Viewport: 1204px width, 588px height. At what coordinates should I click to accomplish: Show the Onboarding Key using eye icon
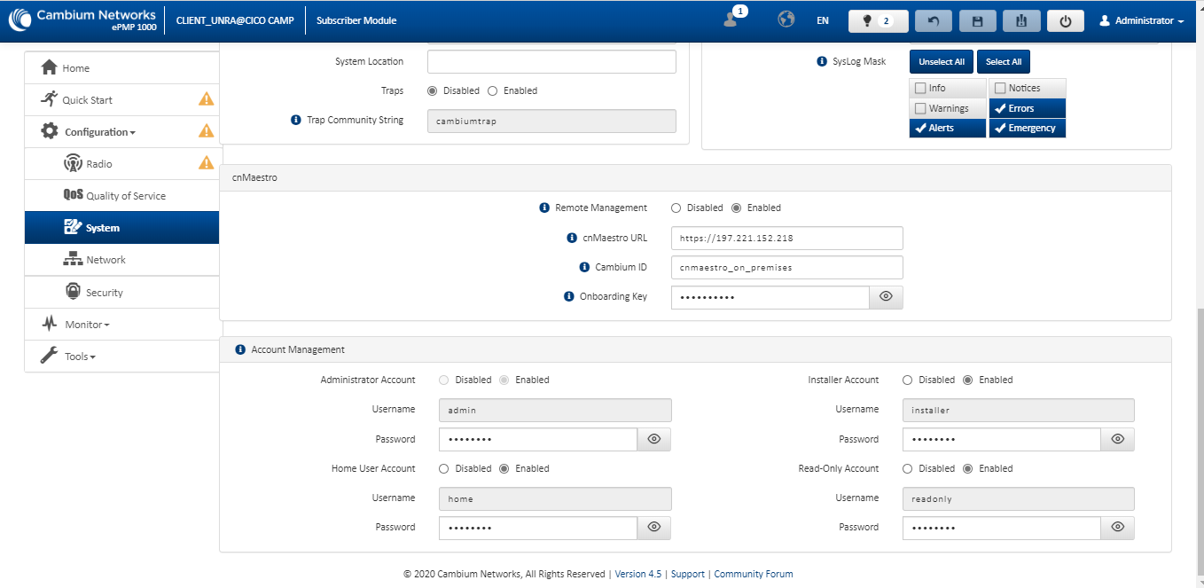click(x=886, y=297)
